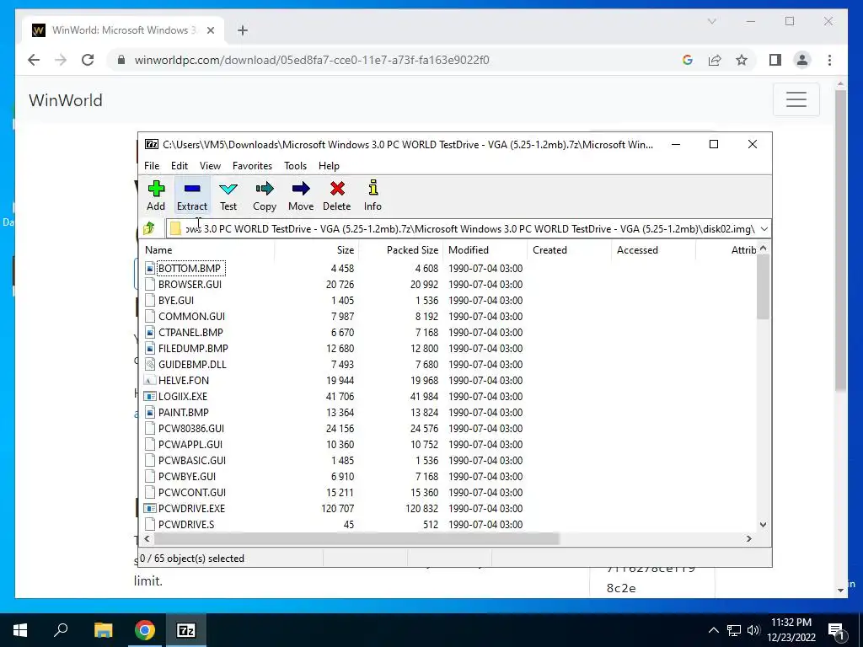This screenshot has width=863, height=647.
Task: Sort by Created column header
Action: click(x=569, y=249)
